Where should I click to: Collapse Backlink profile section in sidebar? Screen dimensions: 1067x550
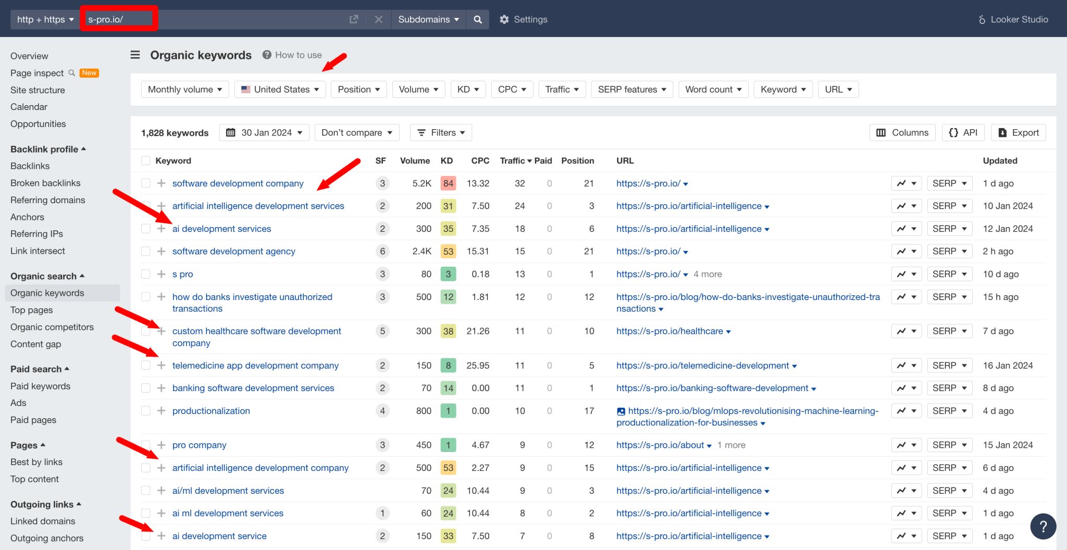click(48, 149)
